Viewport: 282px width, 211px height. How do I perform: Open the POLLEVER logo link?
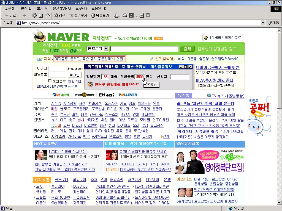(128, 95)
